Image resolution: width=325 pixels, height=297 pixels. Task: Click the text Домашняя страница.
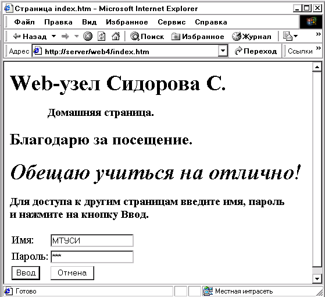pyautogui.click(x=101, y=113)
